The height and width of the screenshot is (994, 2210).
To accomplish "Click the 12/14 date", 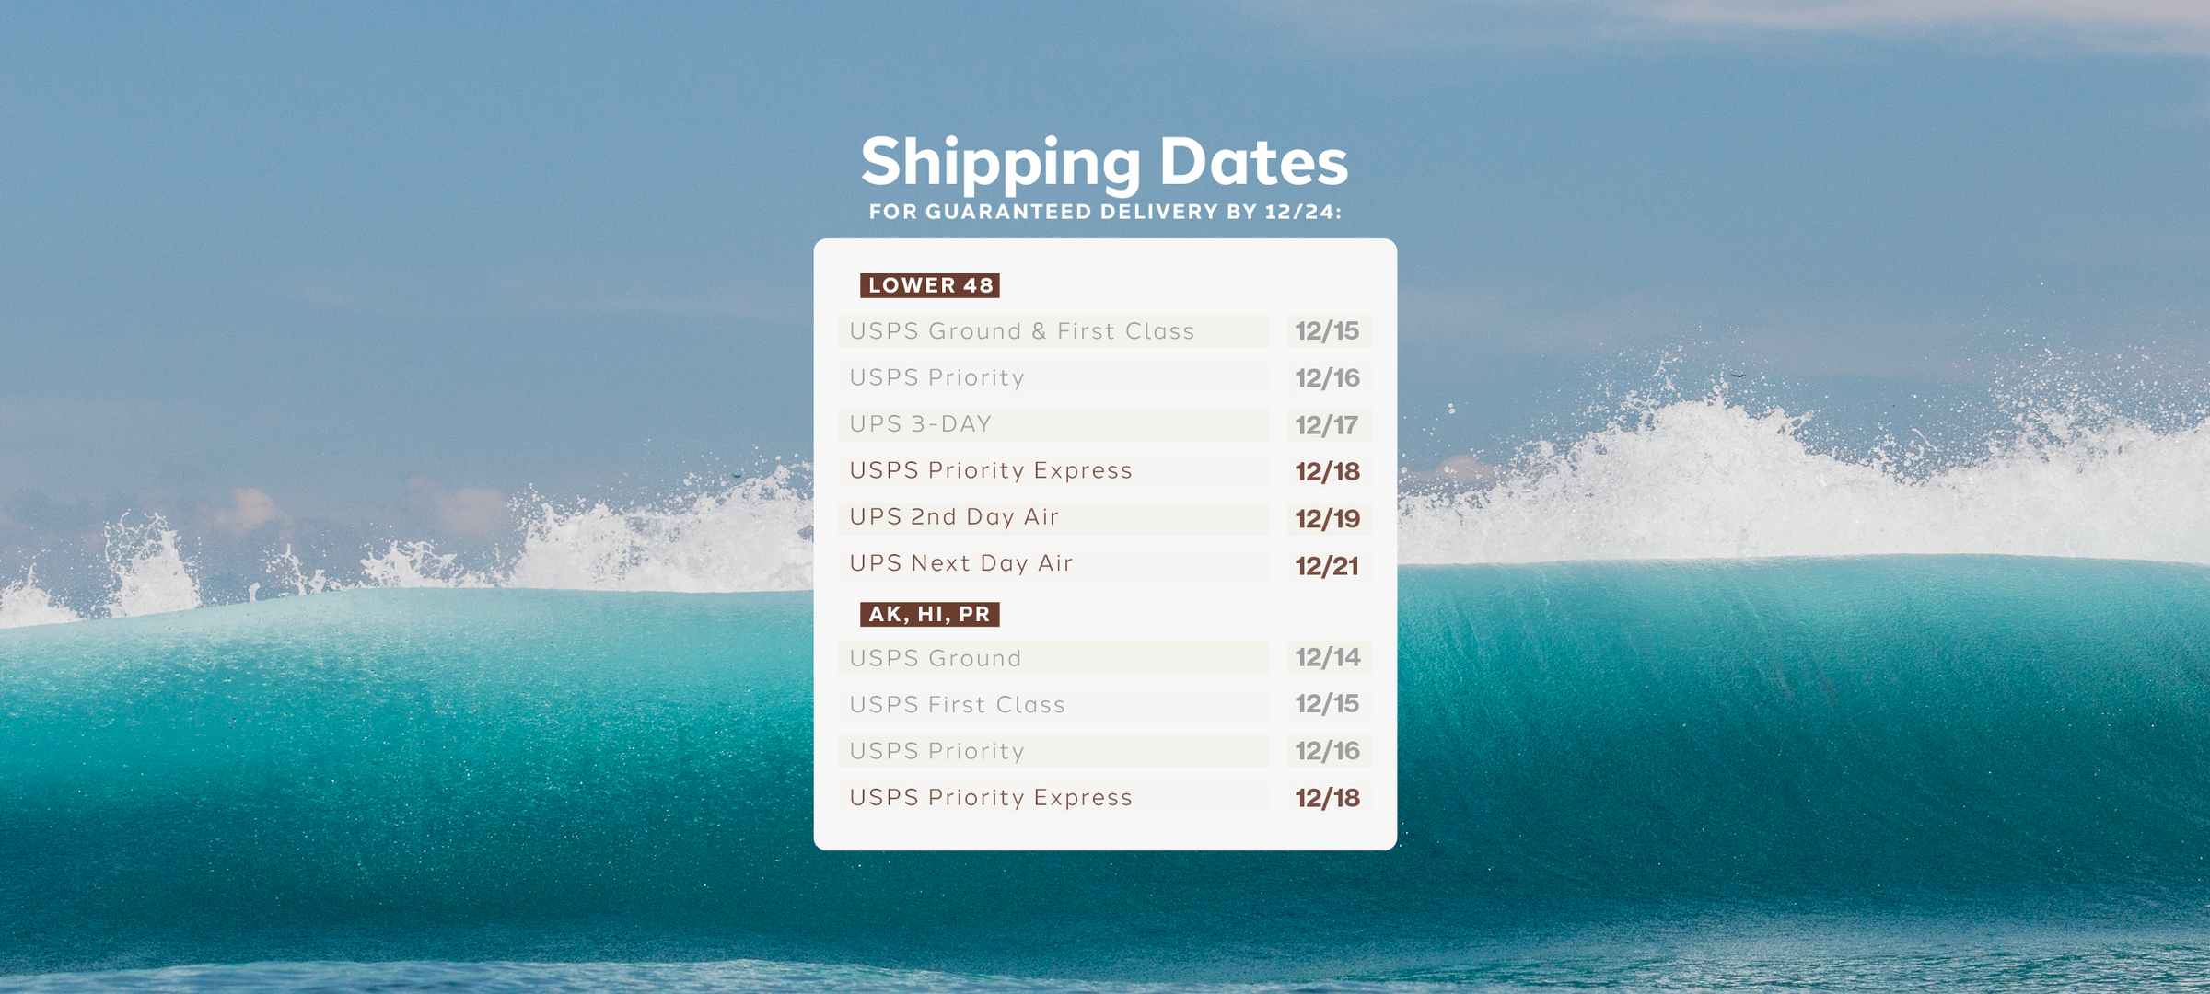I will tap(1327, 657).
